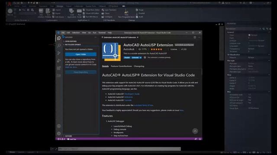Open the Source Control view in VS Code
The width and height of the screenshot is (277, 155).
(x=59, y=53)
